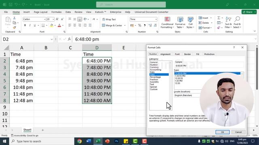The height and width of the screenshot is (145, 259).
Task: Select Date in Category list
Action: click(152, 72)
